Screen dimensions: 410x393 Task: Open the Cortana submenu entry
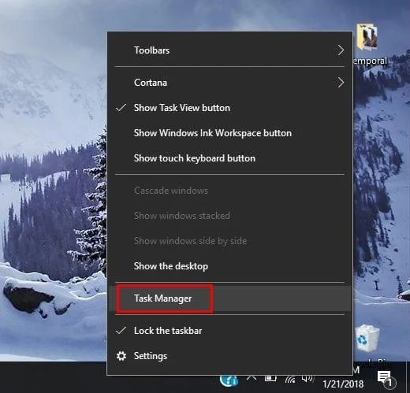coord(230,83)
